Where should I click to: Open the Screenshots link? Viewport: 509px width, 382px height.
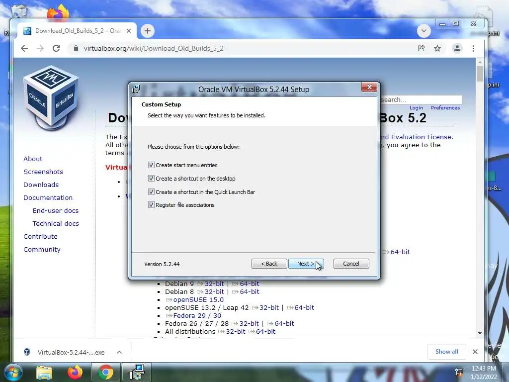tap(43, 172)
